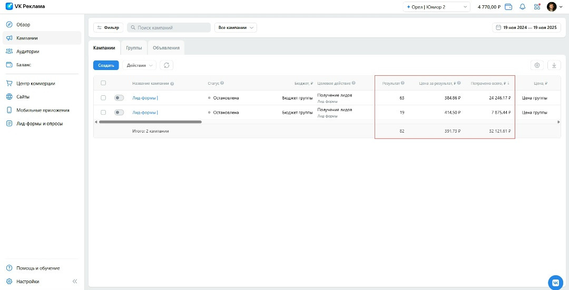Click the Фильтр button
Screen dimensions: 569x290
pyautogui.click(x=108, y=27)
